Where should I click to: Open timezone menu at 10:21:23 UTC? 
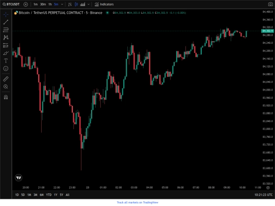point(263,195)
